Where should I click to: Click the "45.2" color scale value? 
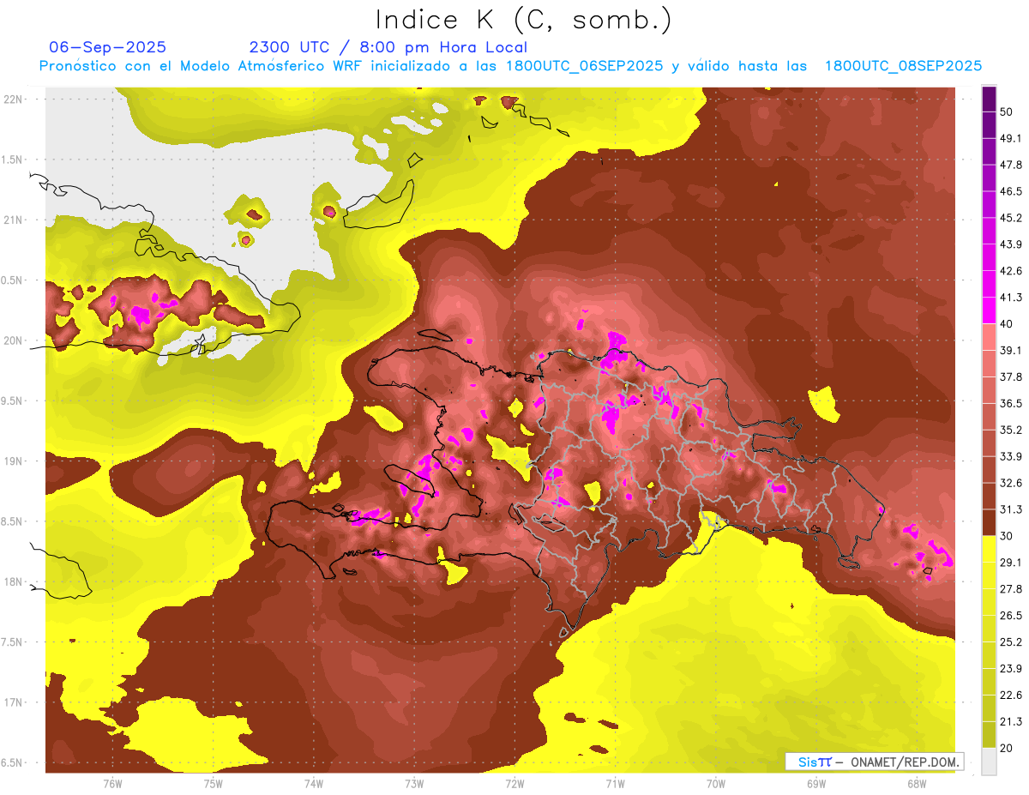pyautogui.click(x=1010, y=218)
